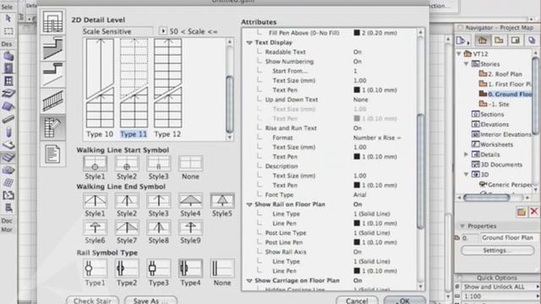Choose walking line end symbol Style7
Viewport: 541px width, 304px height.
click(127, 227)
